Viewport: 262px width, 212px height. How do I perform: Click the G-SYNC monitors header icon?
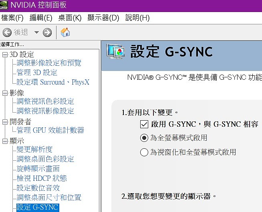click(116, 51)
